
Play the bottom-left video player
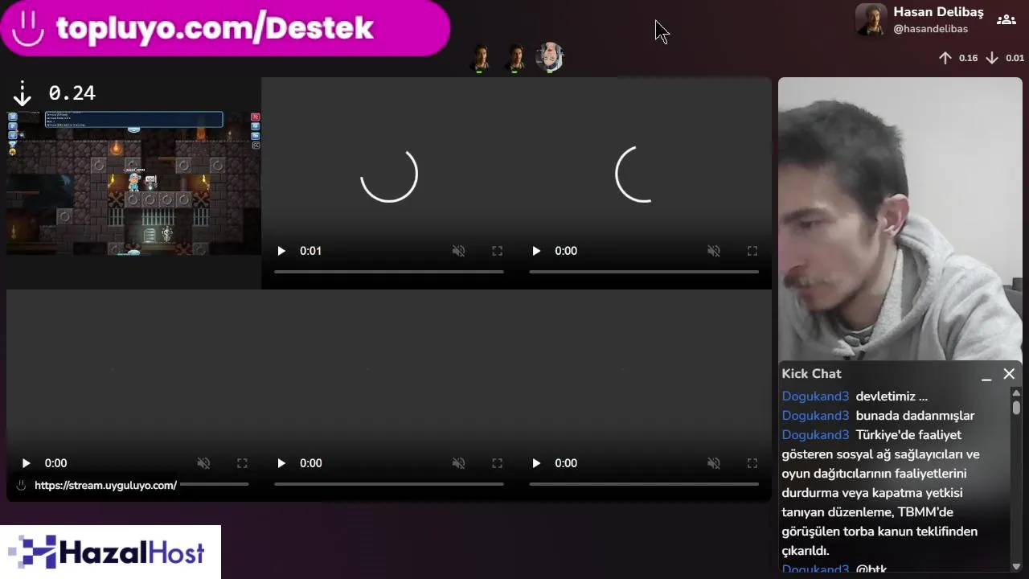[26, 463]
